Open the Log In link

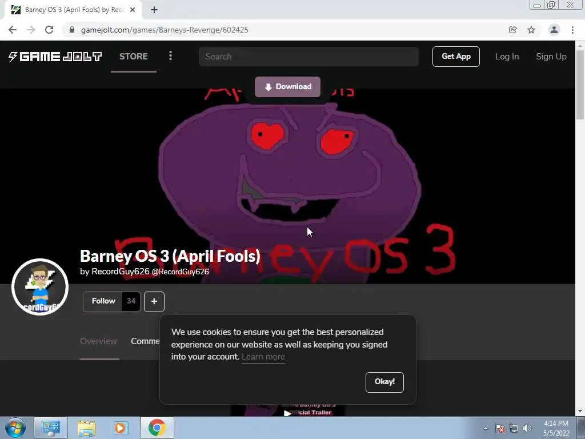[x=507, y=57]
